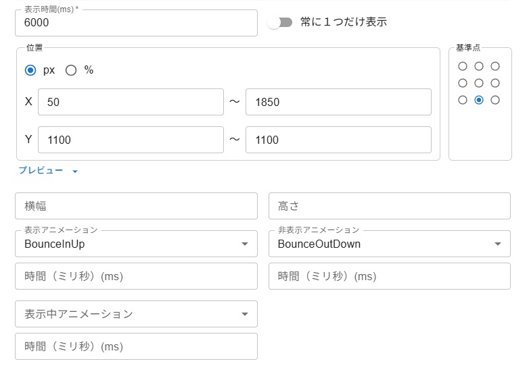The image size is (529, 374).
Task: Select the bottom-right 基準点 anchor radio
Action: [495, 100]
